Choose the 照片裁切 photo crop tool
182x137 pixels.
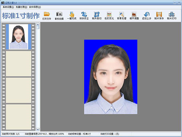point(97,16)
